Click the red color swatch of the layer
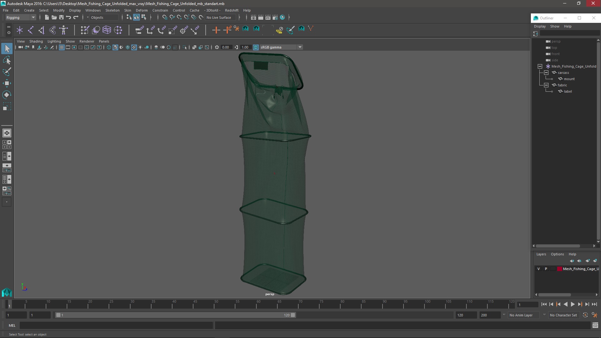 [559, 269]
